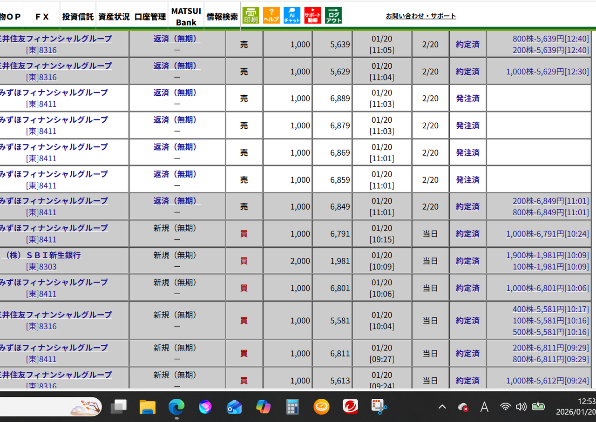
Task: Play the サポート動画 support videos
Action: point(312,15)
